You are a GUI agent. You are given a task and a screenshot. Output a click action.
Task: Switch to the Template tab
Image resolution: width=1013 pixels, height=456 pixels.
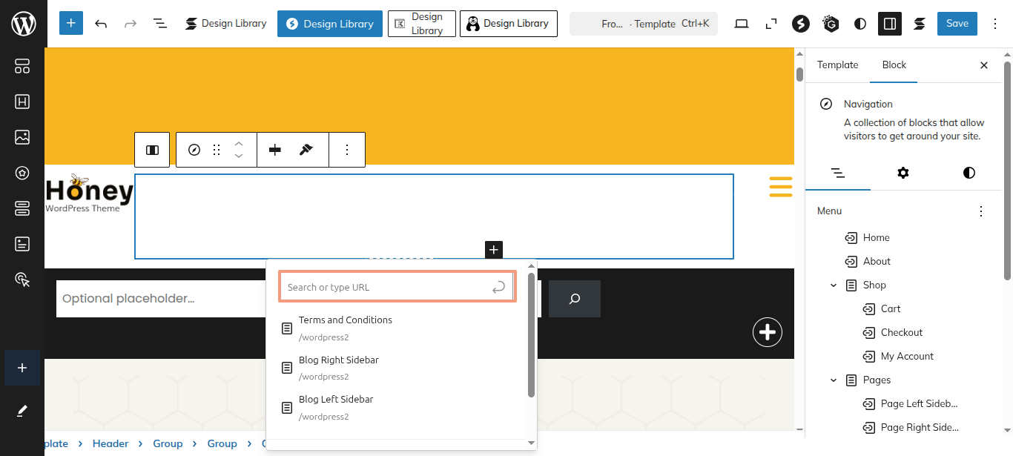click(x=837, y=65)
